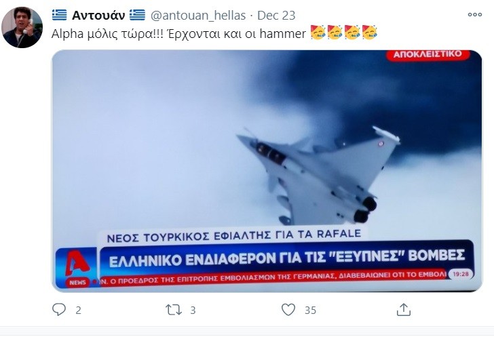The image size is (494, 339).
Task: Click the Greek flag before the name
Action: click(59, 15)
